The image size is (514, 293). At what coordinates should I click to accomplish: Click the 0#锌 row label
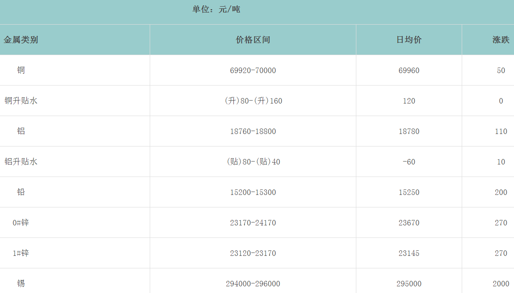click(21, 223)
